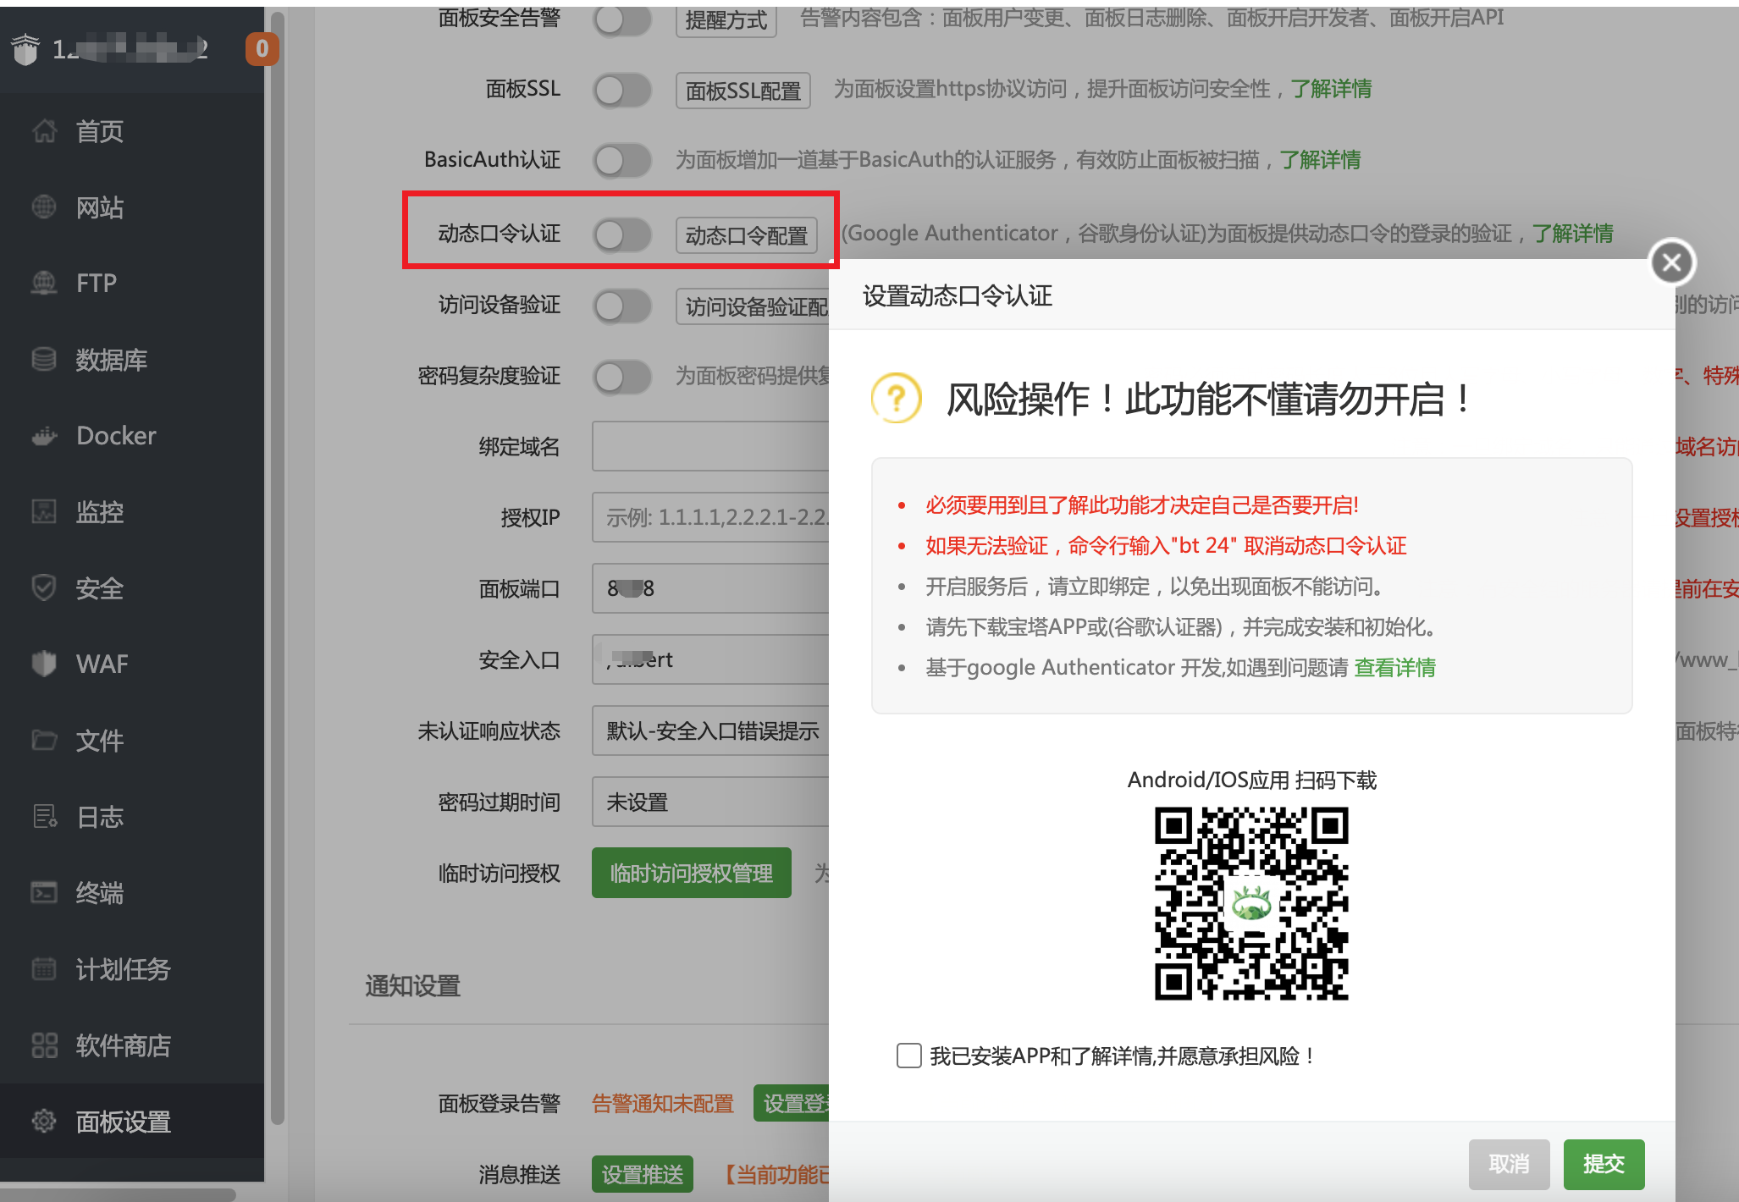Open the 未认证响应状态 dropdown
Screen dimensions: 1739x1202
pos(710,731)
